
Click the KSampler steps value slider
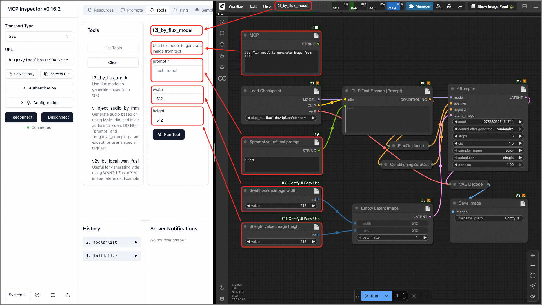coord(488,136)
